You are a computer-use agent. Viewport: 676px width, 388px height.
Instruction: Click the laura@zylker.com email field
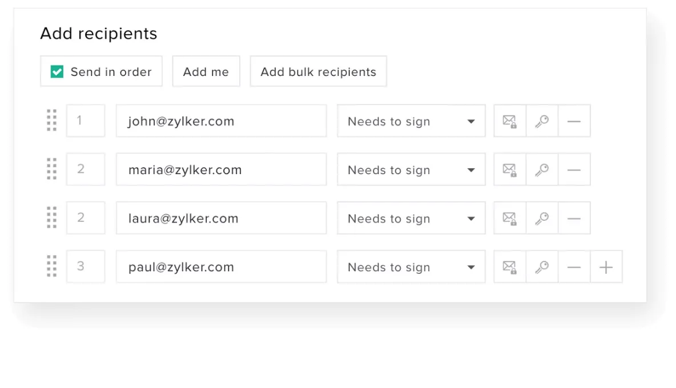pyautogui.click(x=221, y=218)
